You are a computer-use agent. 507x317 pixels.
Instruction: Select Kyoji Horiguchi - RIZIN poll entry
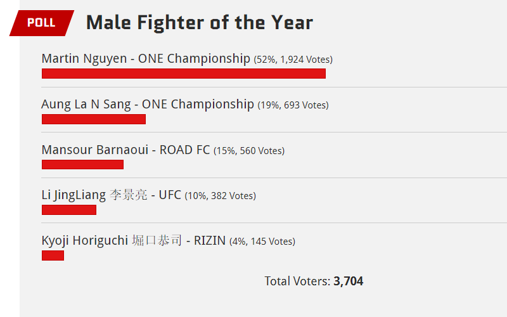[x=134, y=241]
